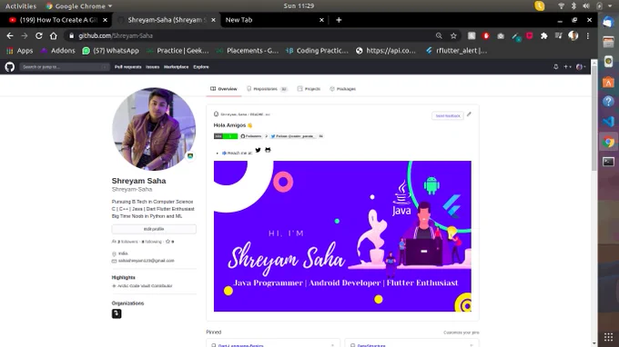Screen dimensions: 619x347
Task: Open Help from the dock
Action: 608,102
